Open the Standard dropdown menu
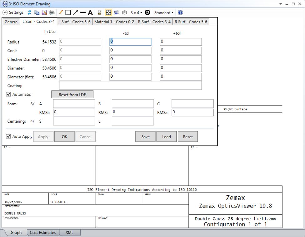The width and height of the screenshot is (305, 237). (164, 13)
